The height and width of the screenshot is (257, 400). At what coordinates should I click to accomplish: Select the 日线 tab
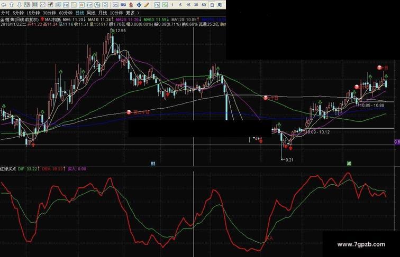point(79,13)
